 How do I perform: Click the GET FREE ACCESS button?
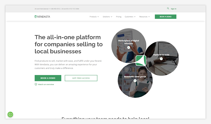click(81, 78)
